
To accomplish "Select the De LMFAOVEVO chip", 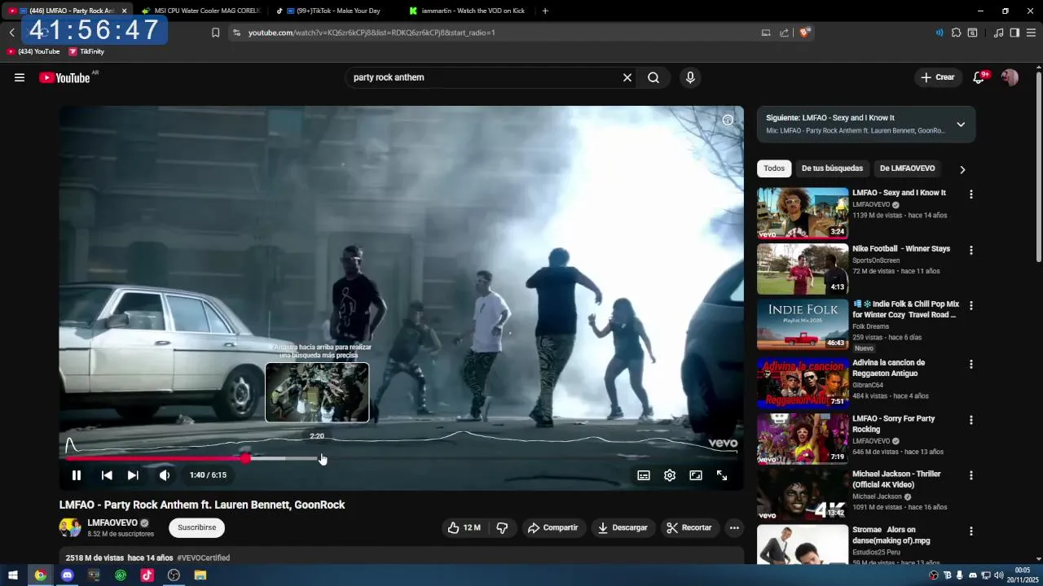I will (x=907, y=168).
